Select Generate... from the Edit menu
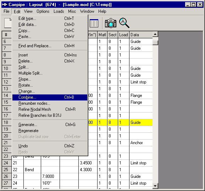This screenshot has height=191, width=205. point(50,125)
